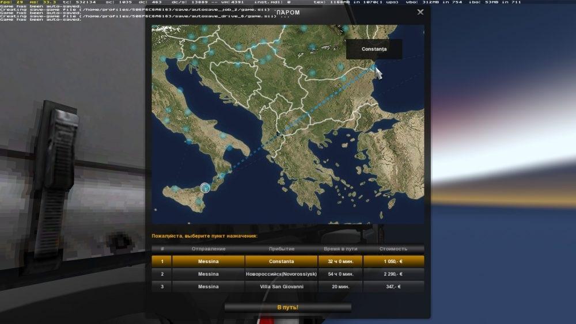Pick the Villa San Giovanni destination
576x324 pixels.
click(281, 287)
